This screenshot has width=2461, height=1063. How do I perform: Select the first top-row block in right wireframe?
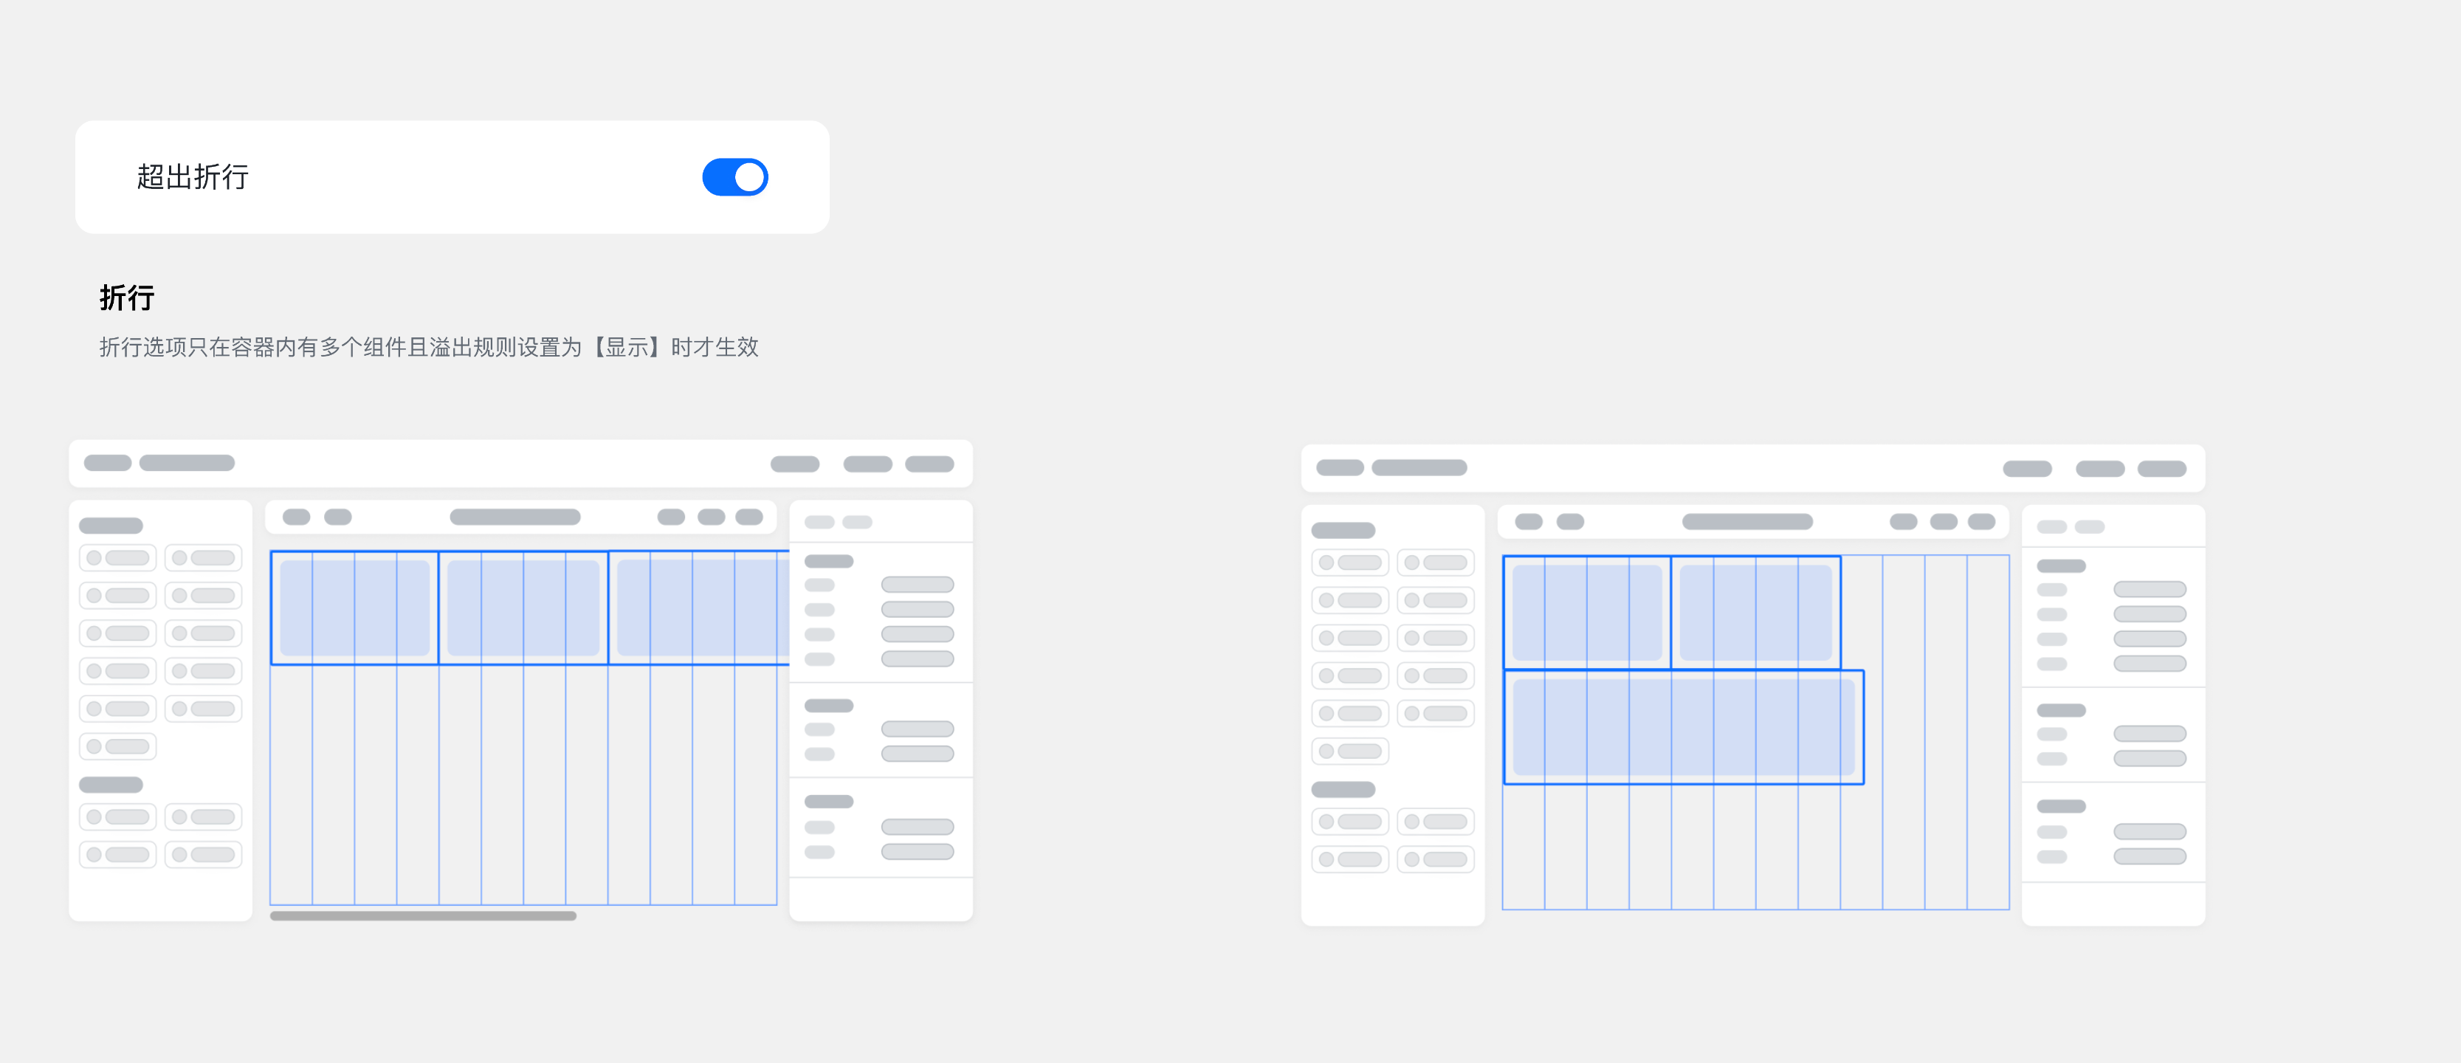click(1587, 612)
